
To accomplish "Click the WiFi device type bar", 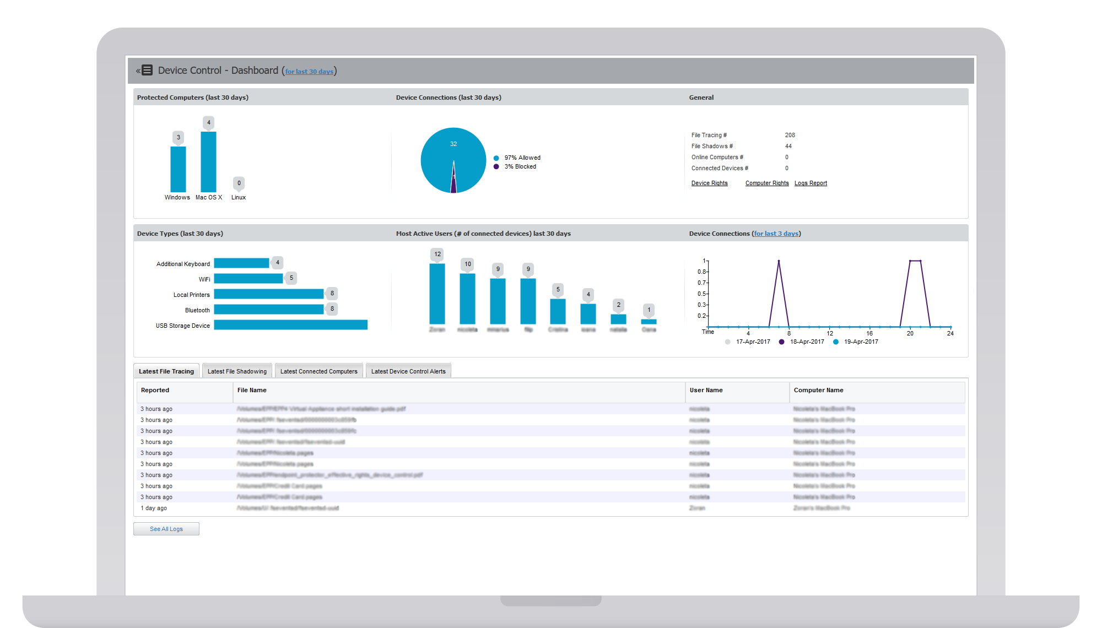I will tap(249, 279).
